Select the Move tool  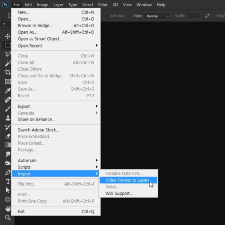(8, 36)
